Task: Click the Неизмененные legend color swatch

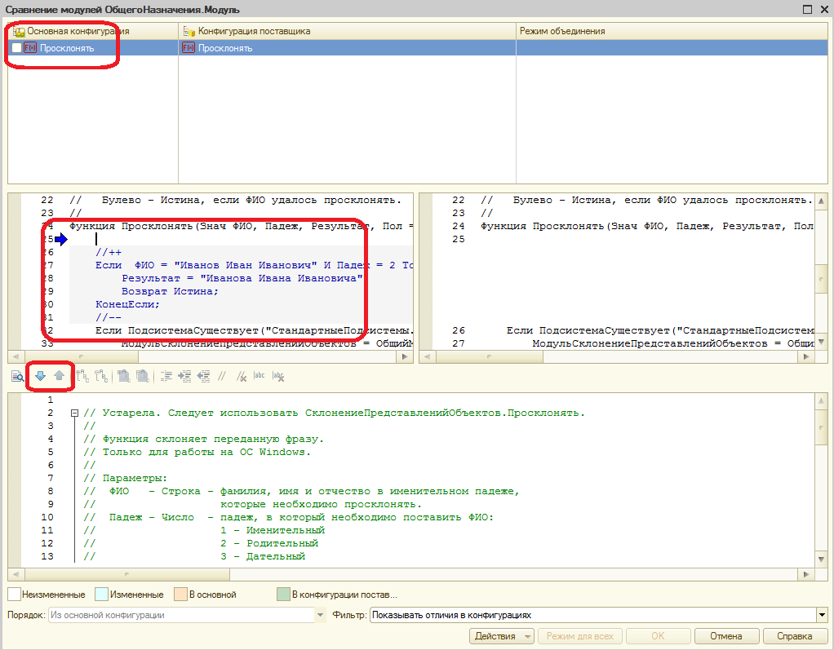Action: [x=15, y=595]
